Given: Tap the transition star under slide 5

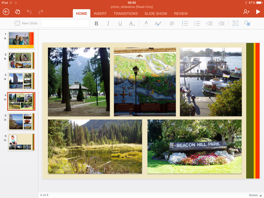Looking at the screenshot, I should [x=5, y=120].
